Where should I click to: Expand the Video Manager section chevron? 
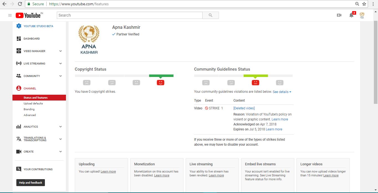(60, 51)
